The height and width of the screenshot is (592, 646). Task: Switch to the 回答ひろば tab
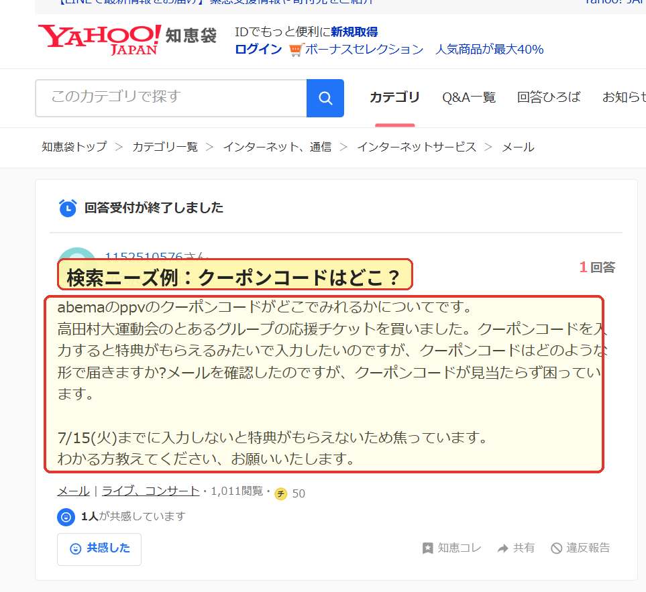click(x=549, y=97)
